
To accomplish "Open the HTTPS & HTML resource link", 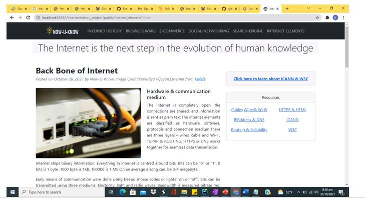I will point(292,110).
